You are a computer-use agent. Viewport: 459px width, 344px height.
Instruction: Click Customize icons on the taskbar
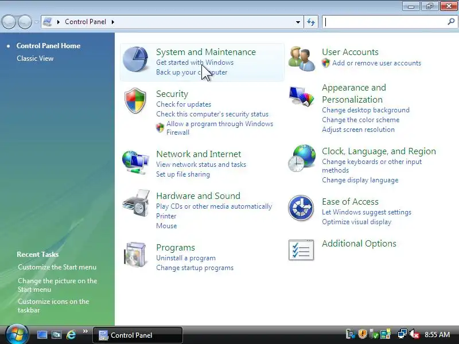coord(53,306)
